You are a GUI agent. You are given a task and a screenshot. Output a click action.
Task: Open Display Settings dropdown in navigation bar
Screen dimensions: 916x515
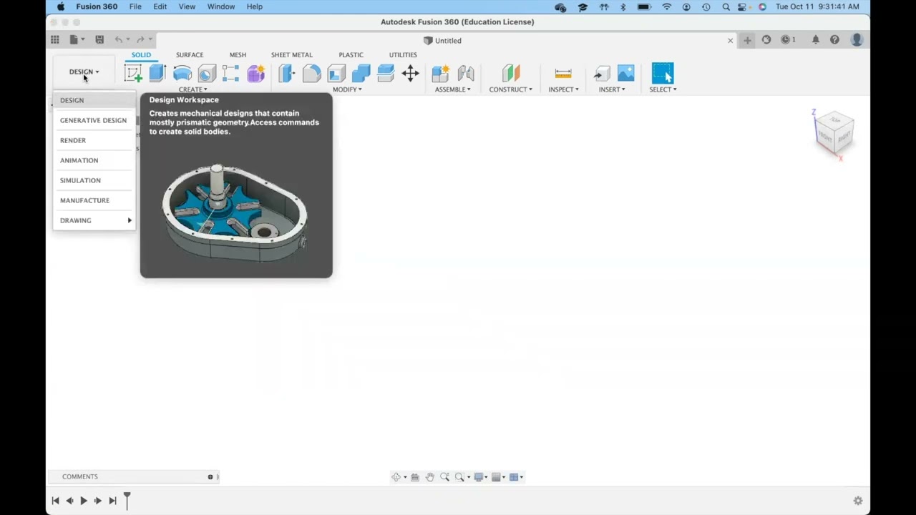481,477
